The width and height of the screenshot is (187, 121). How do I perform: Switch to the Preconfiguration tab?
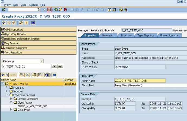tap(170, 36)
